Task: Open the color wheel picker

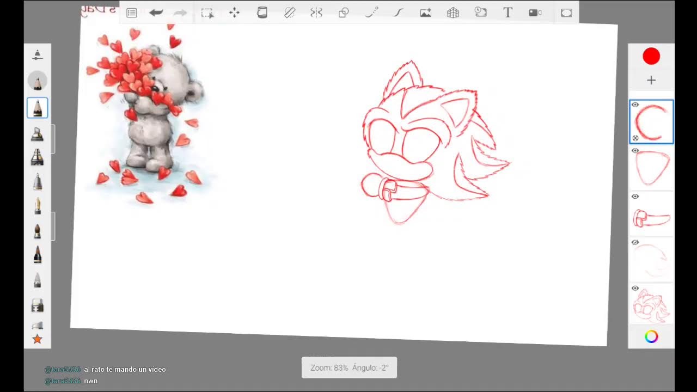Action: pyautogui.click(x=651, y=336)
